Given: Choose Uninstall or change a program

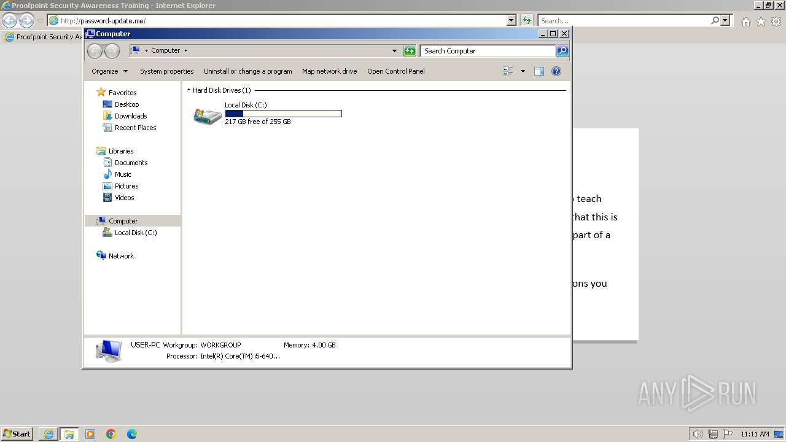Looking at the screenshot, I should tap(248, 71).
